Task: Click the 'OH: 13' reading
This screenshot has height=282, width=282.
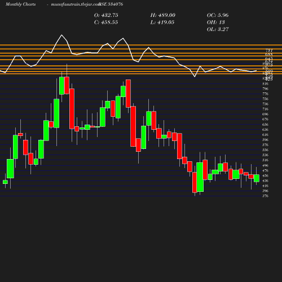Action: [x=215, y=23]
